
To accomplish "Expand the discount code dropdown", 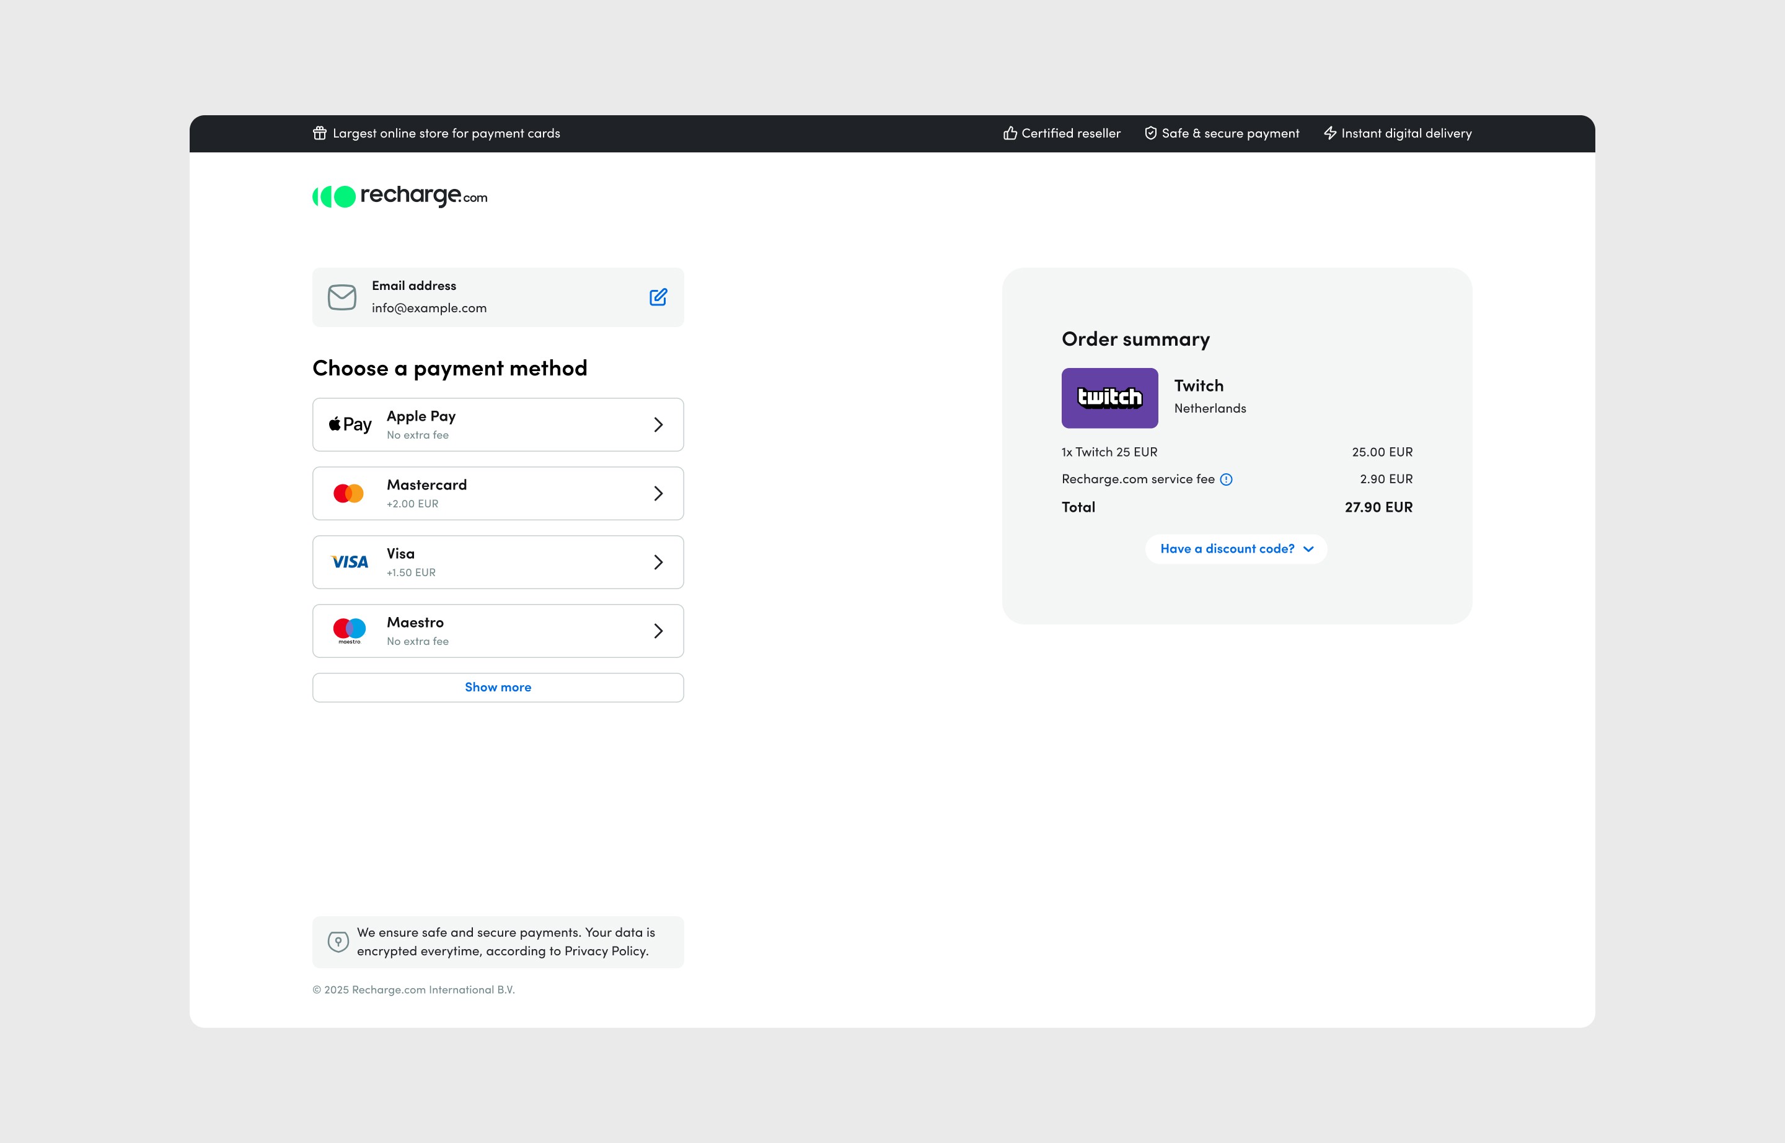I will click(1236, 550).
